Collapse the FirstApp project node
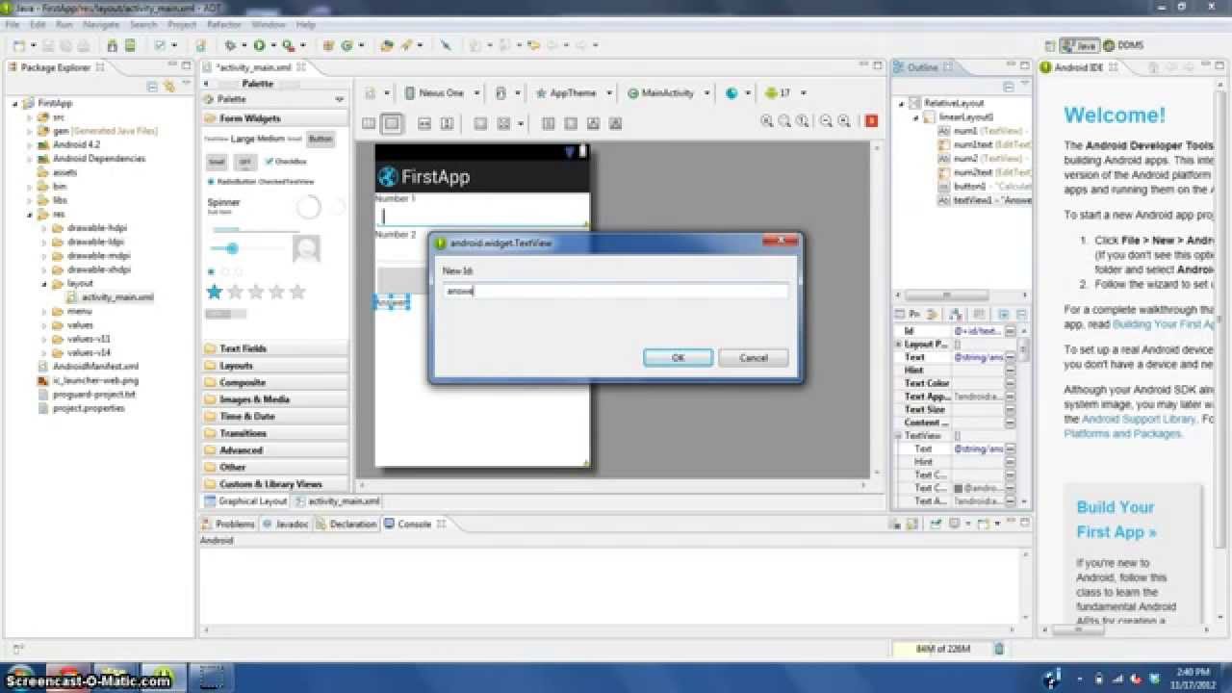The height and width of the screenshot is (693, 1232). pyautogui.click(x=15, y=103)
